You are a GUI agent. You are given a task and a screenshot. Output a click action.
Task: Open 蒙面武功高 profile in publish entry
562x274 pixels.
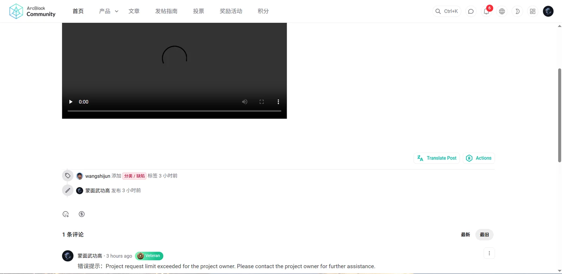[98, 191]
